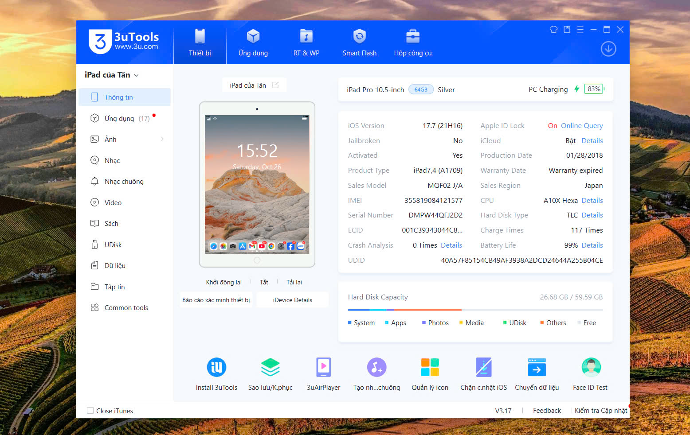The width and height of the screenshot is (690, 435).
Task: Click the 83% battery indicator
Action: pyautogui.click(x=594, y=89)
